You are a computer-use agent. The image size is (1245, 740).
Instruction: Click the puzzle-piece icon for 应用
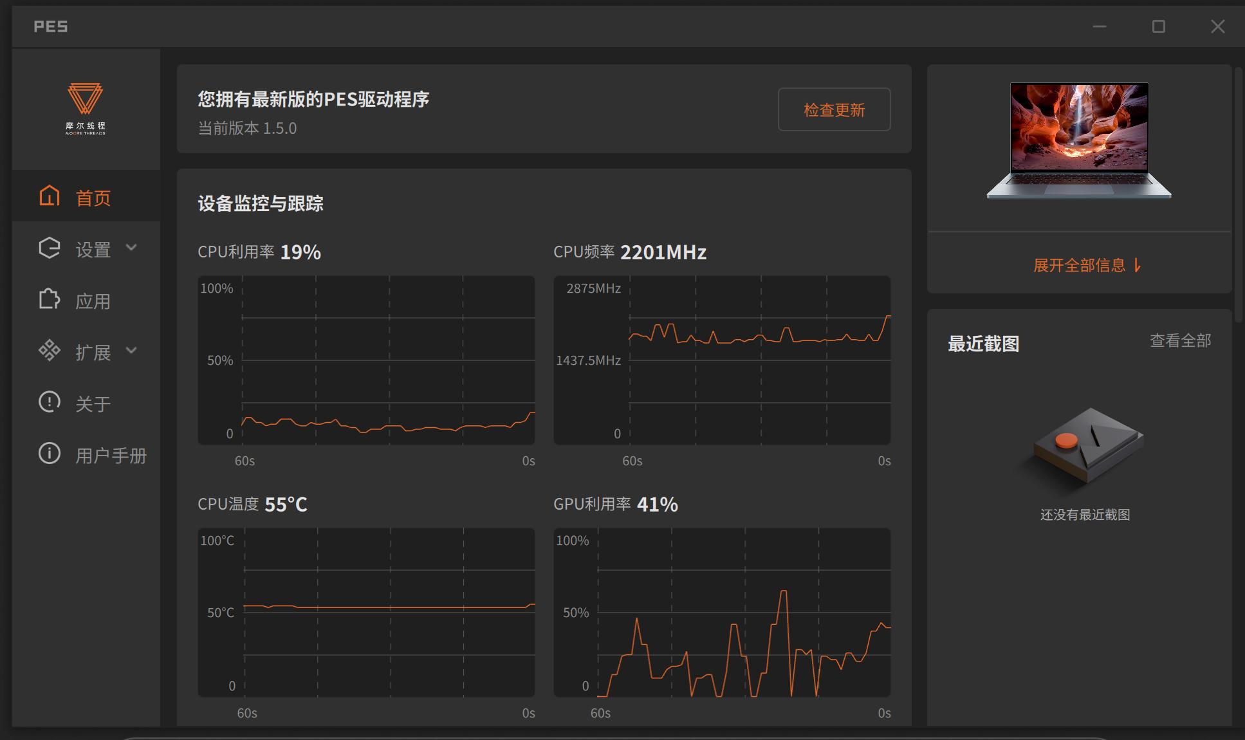(50, 299)
